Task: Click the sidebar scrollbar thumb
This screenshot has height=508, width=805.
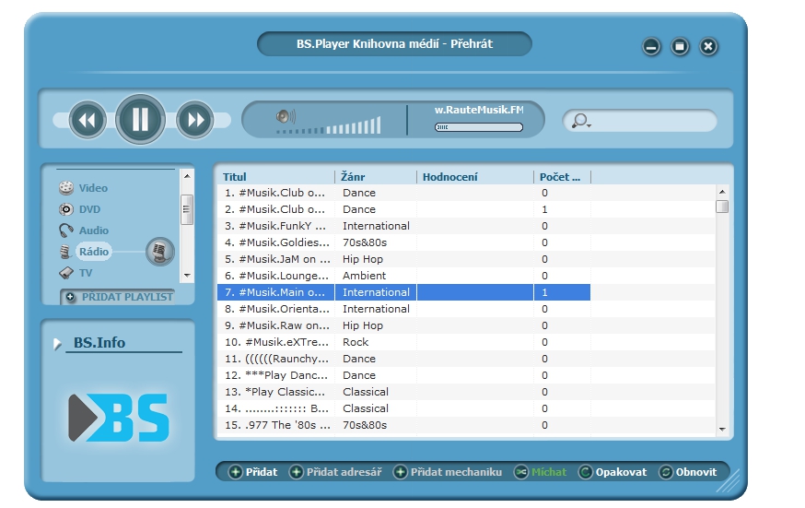Action: [187, 209]
